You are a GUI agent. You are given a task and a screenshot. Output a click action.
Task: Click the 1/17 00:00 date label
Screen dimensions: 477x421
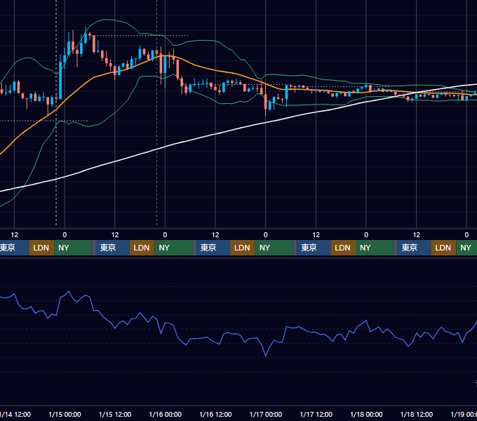pos(266,414)
